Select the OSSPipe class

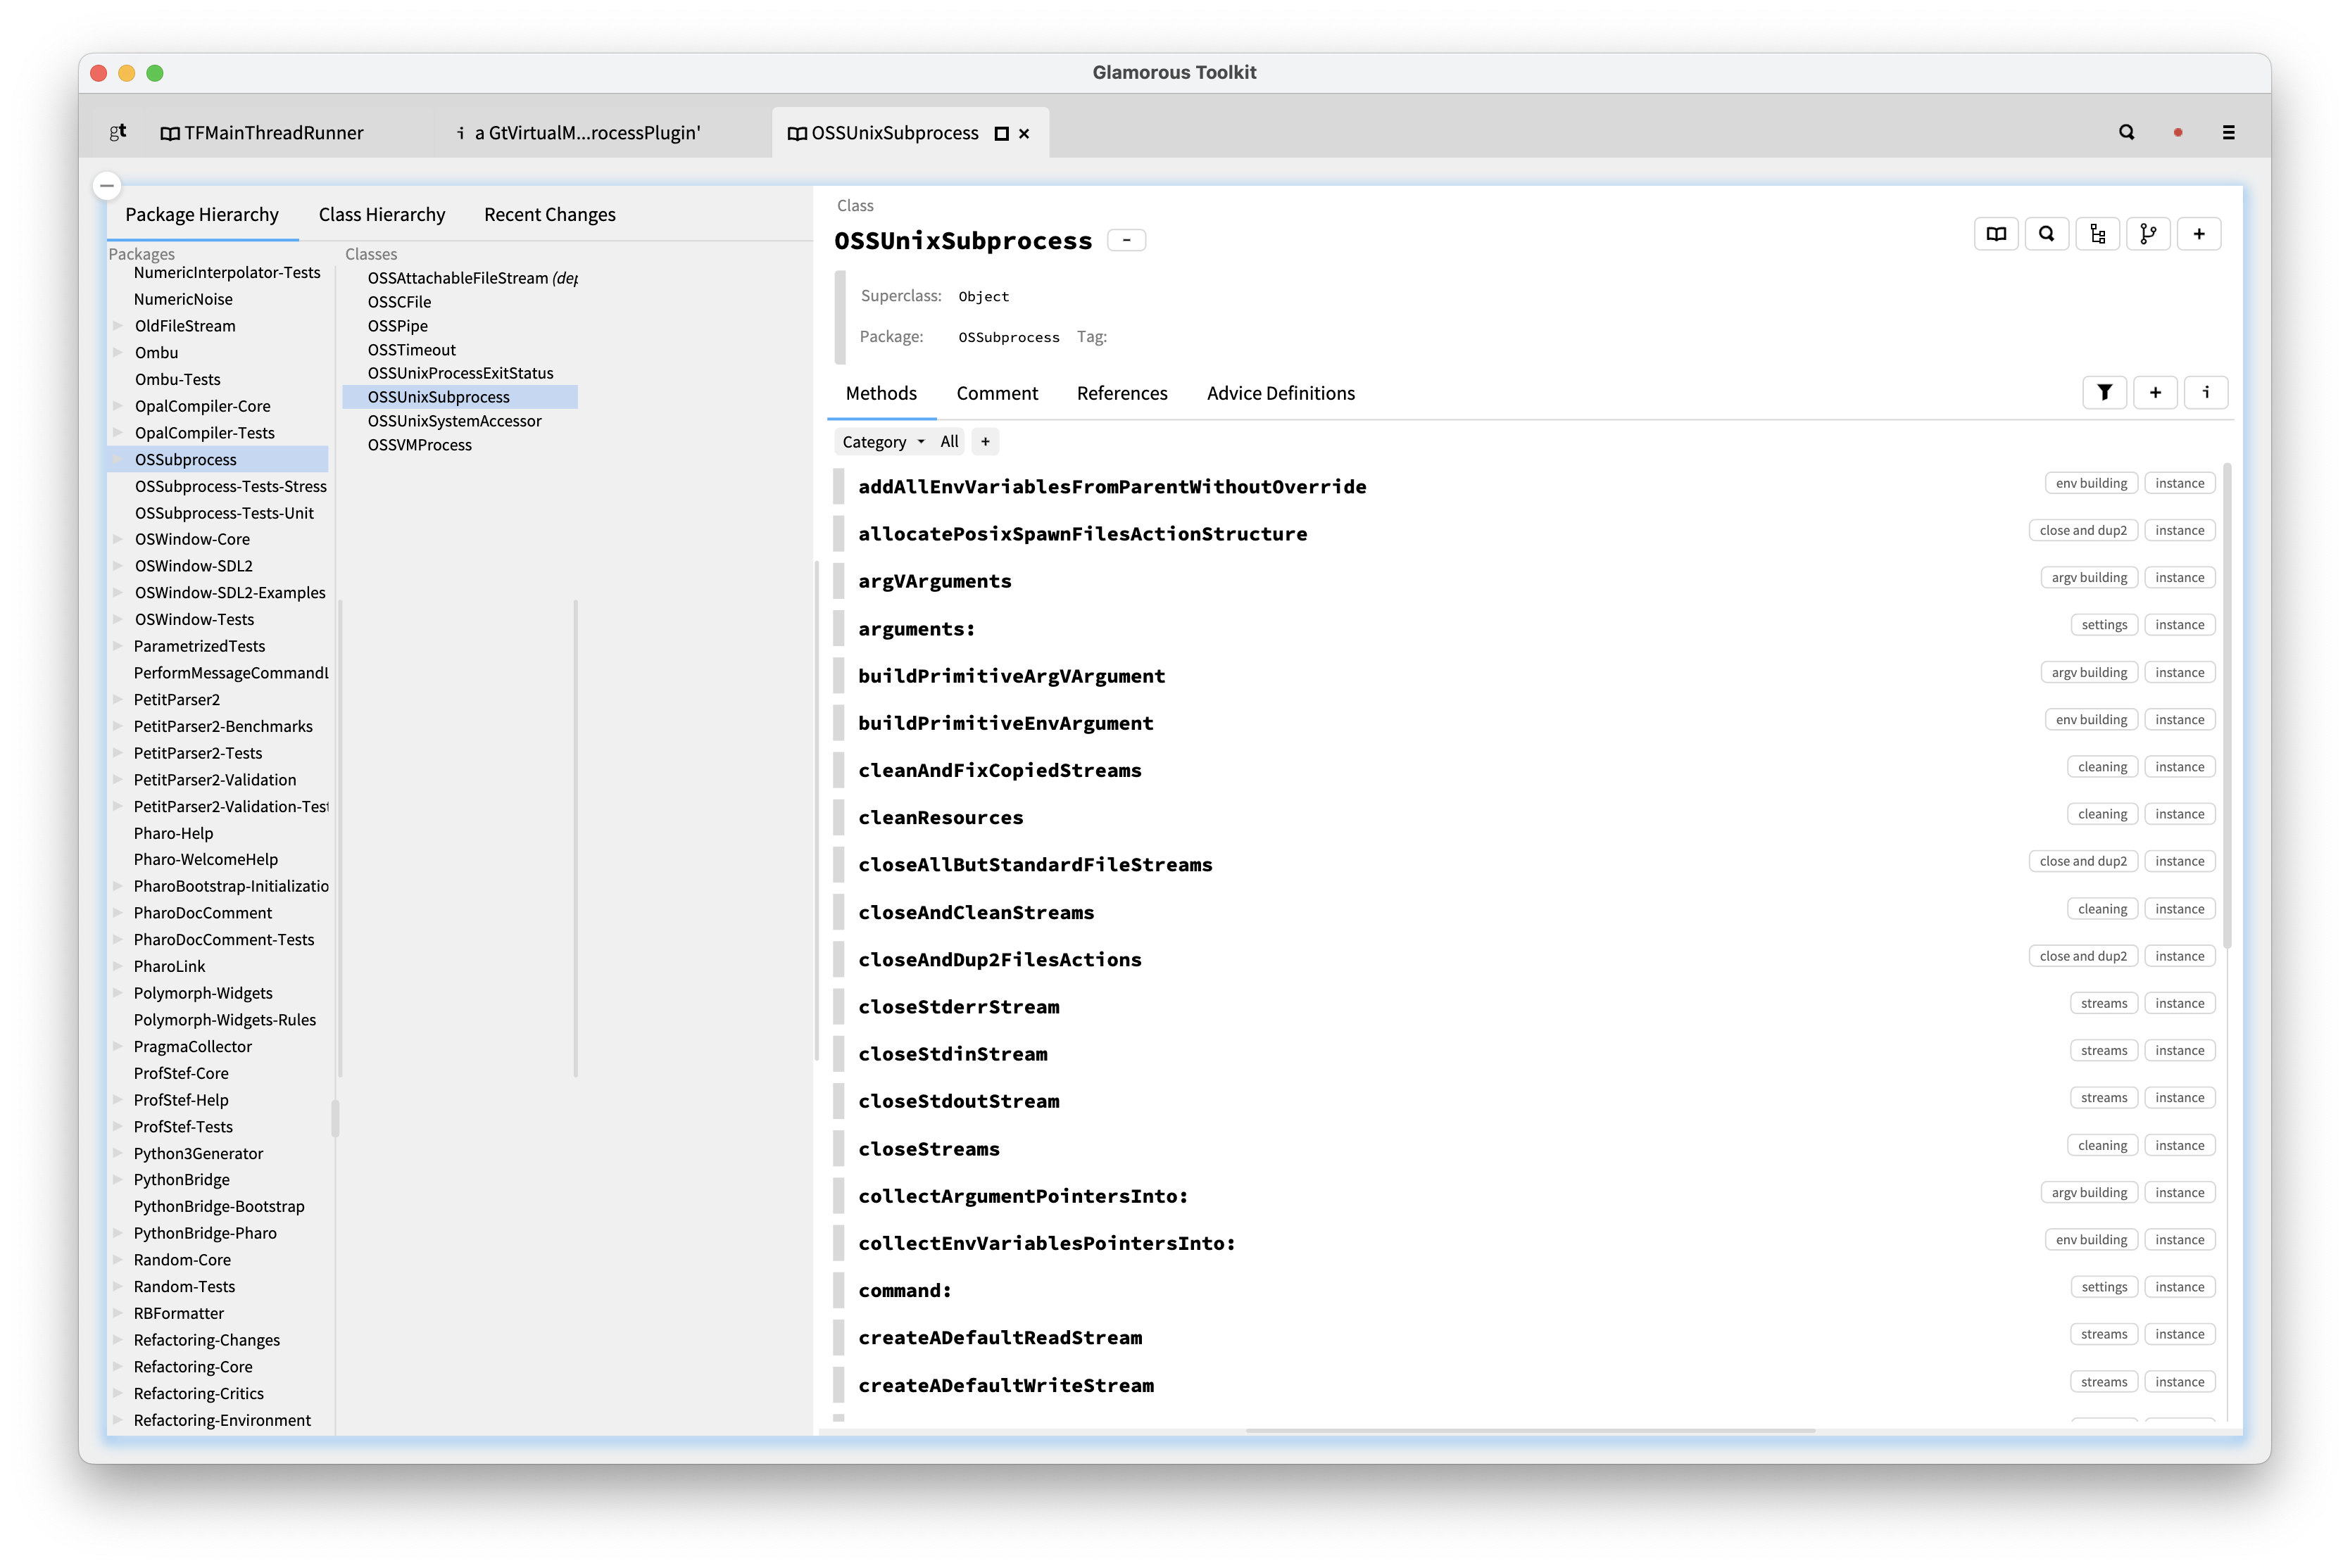tap(397, 326)
